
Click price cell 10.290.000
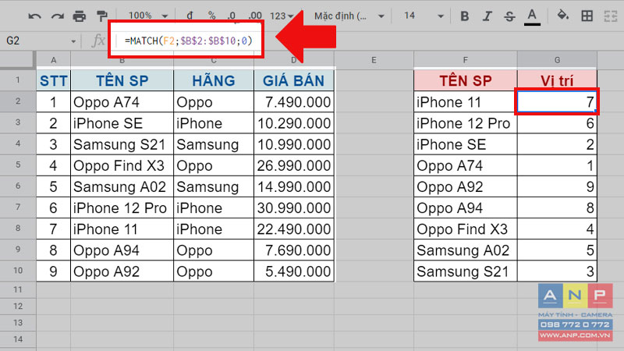pos(294,123)
